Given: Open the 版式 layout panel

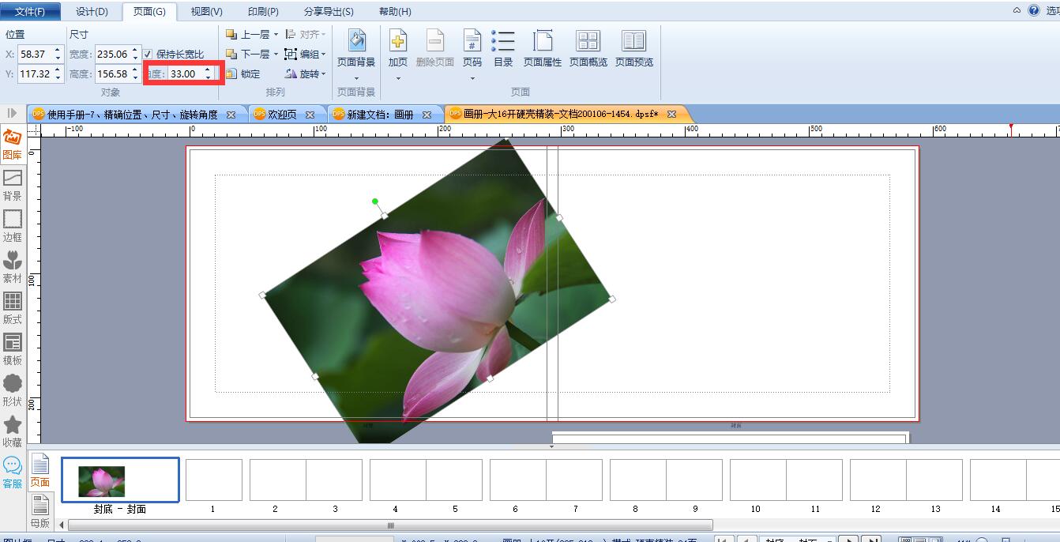Looking at the screenshot, I should click(x=13, y=308).
